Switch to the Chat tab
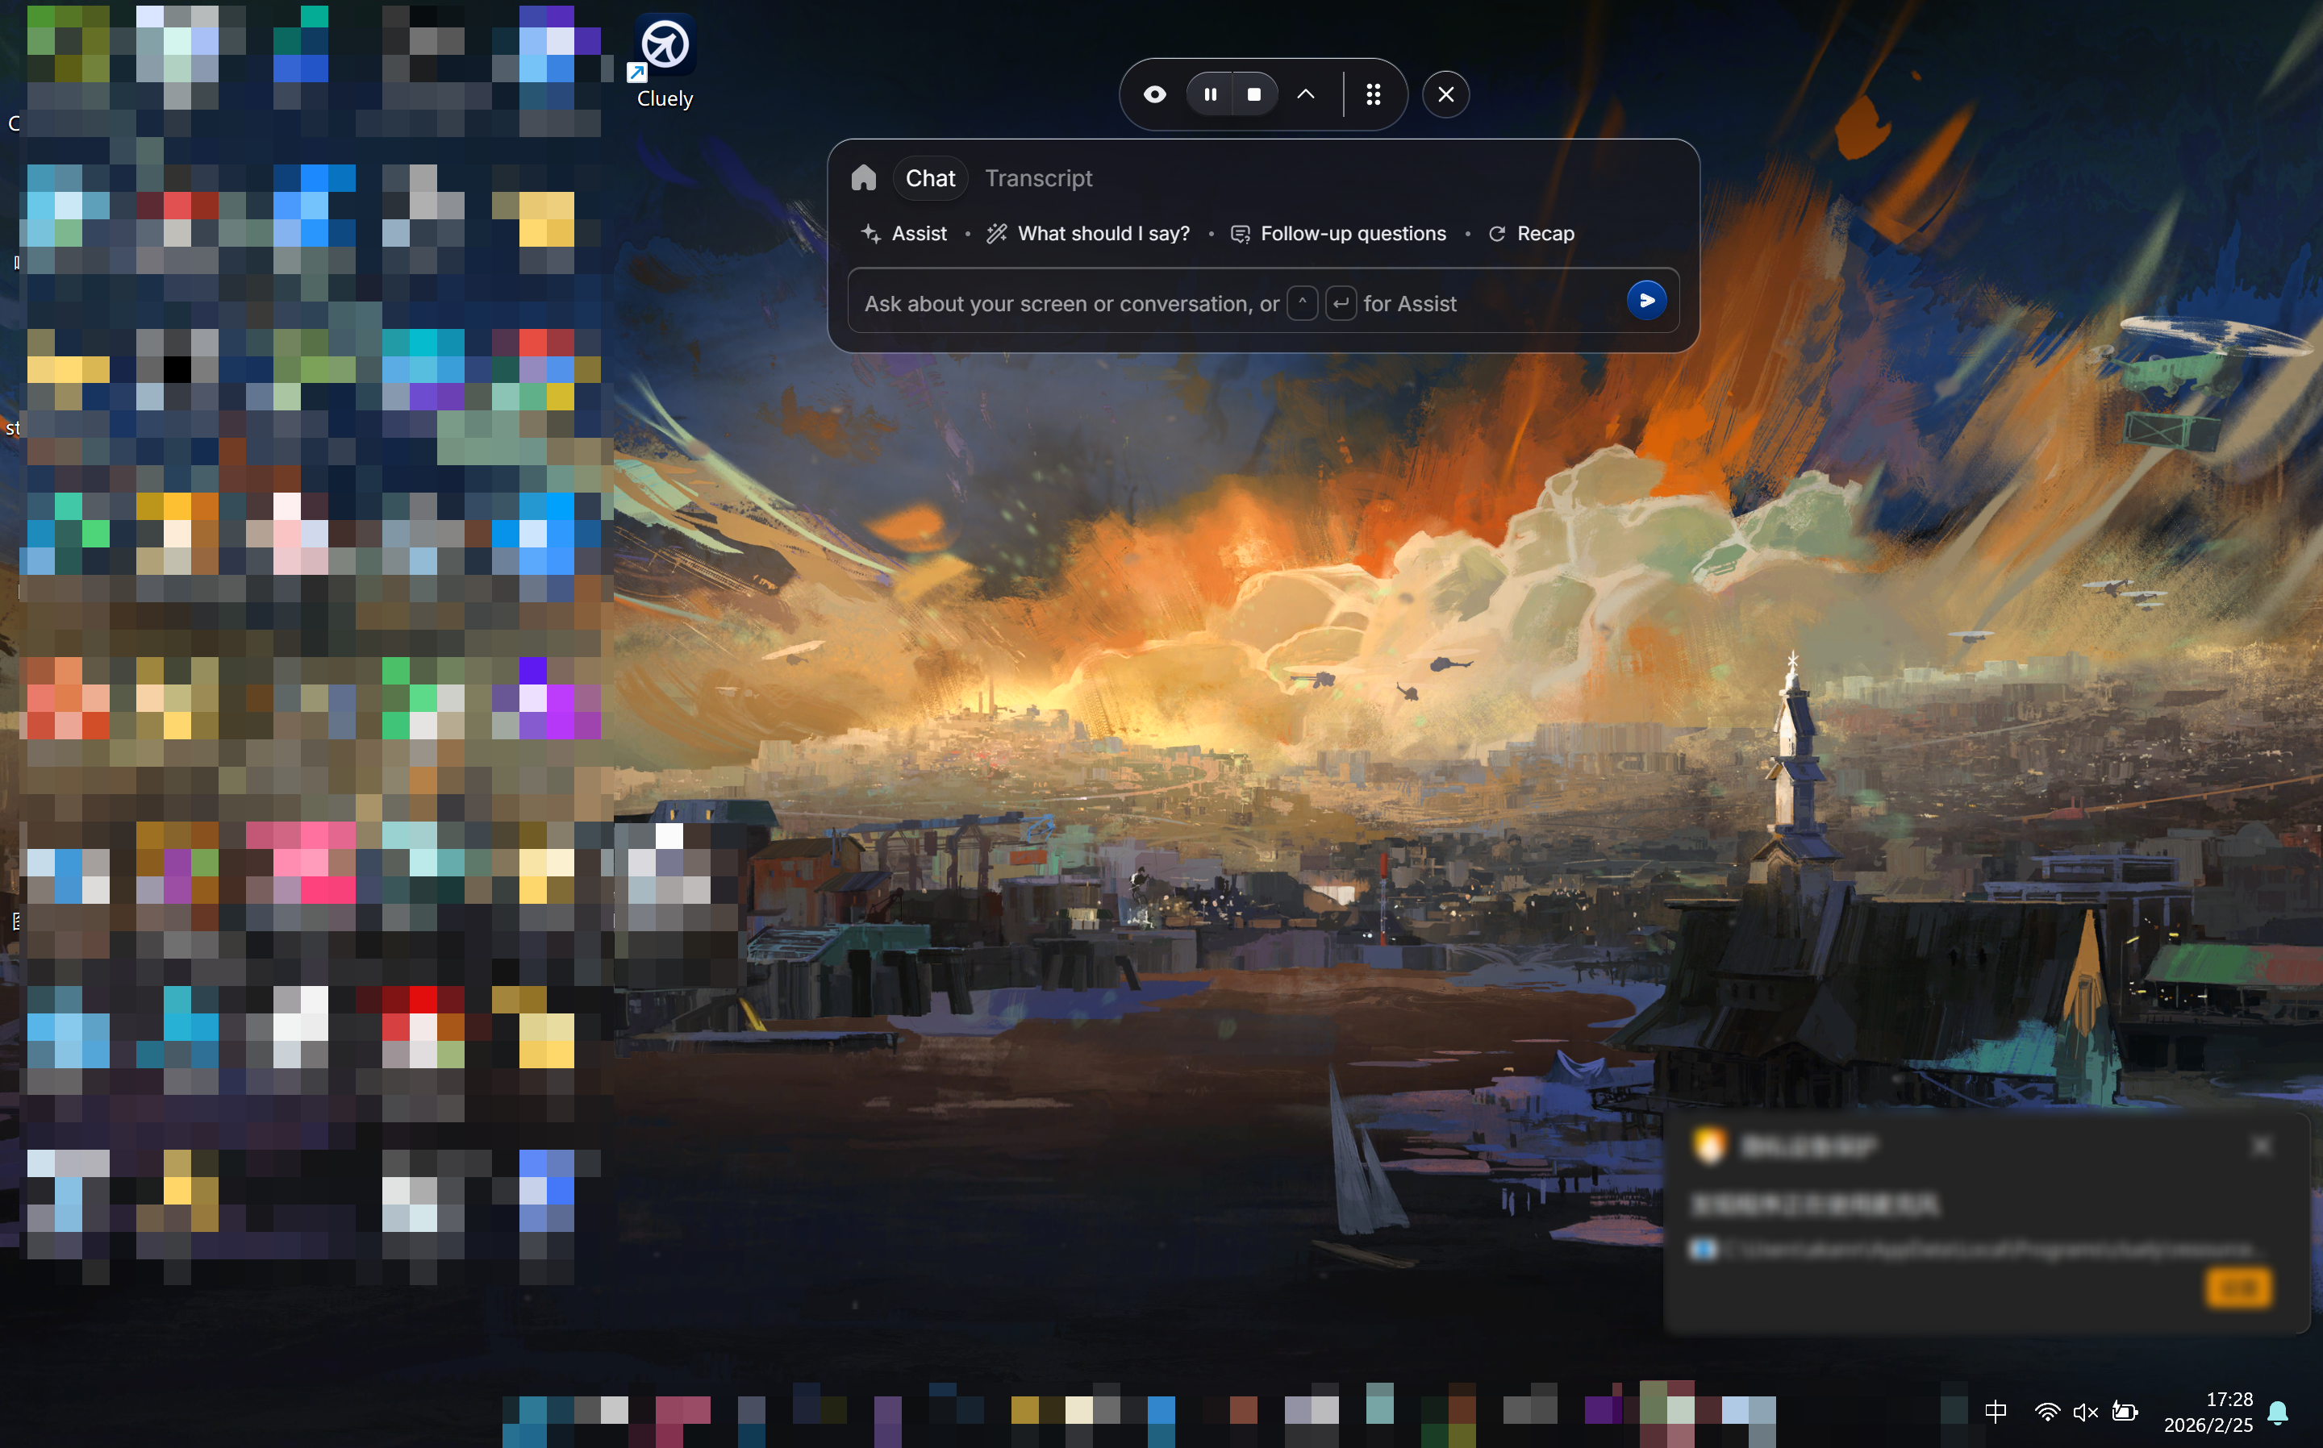This screenshot has width=2323, height=1448. point(929,178)
